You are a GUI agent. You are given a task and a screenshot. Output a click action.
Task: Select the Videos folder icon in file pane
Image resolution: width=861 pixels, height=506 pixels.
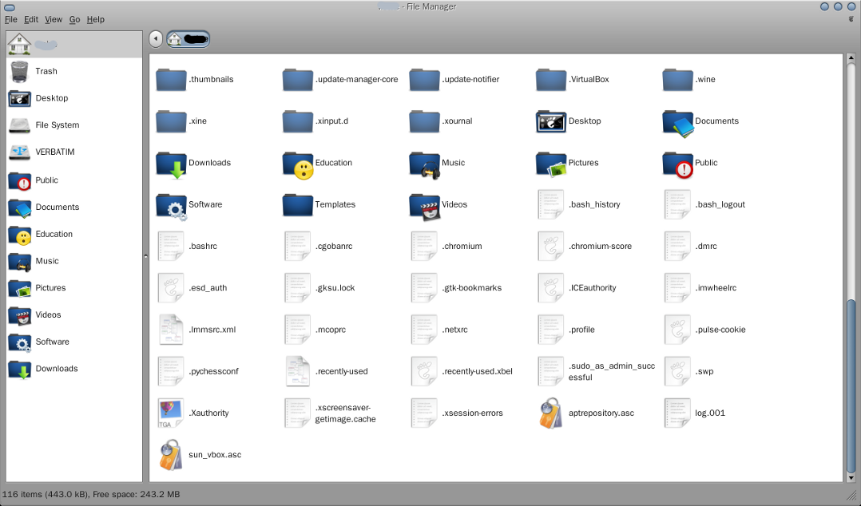coord(424,207)
